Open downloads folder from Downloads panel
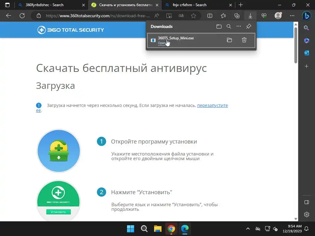315x236 pixels. pos(219,26)
